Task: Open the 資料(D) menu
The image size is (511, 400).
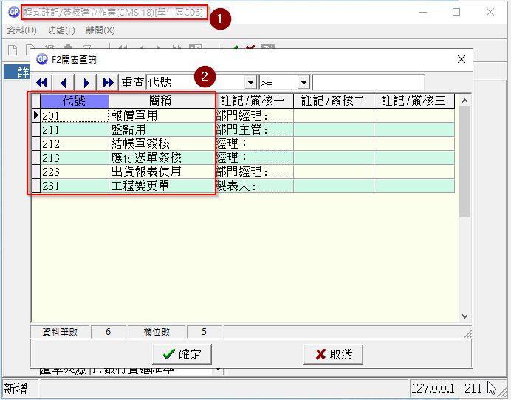Action: pyautogui.click(x=21, y=30)
